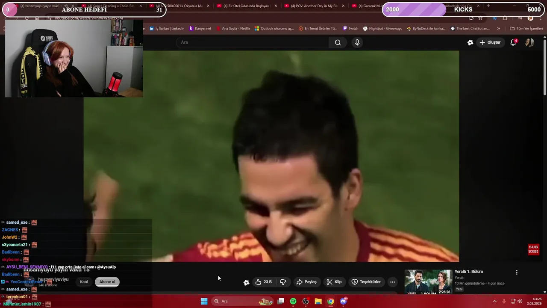Click the taskbar volume speaker icon
Screen dimensions: 547x308
click(x=520, y=301)
